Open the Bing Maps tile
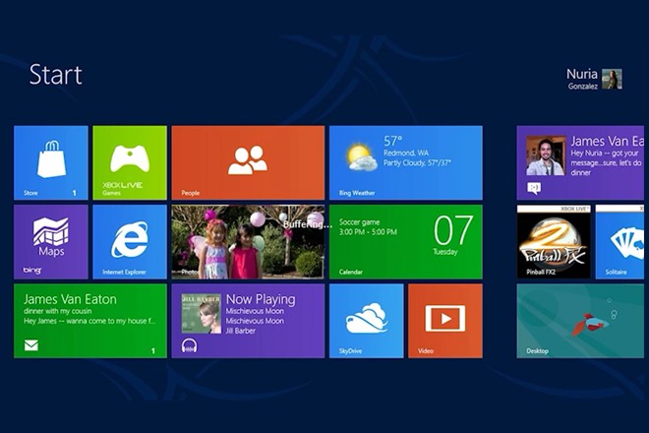649x433 pixels. [51, 242]
